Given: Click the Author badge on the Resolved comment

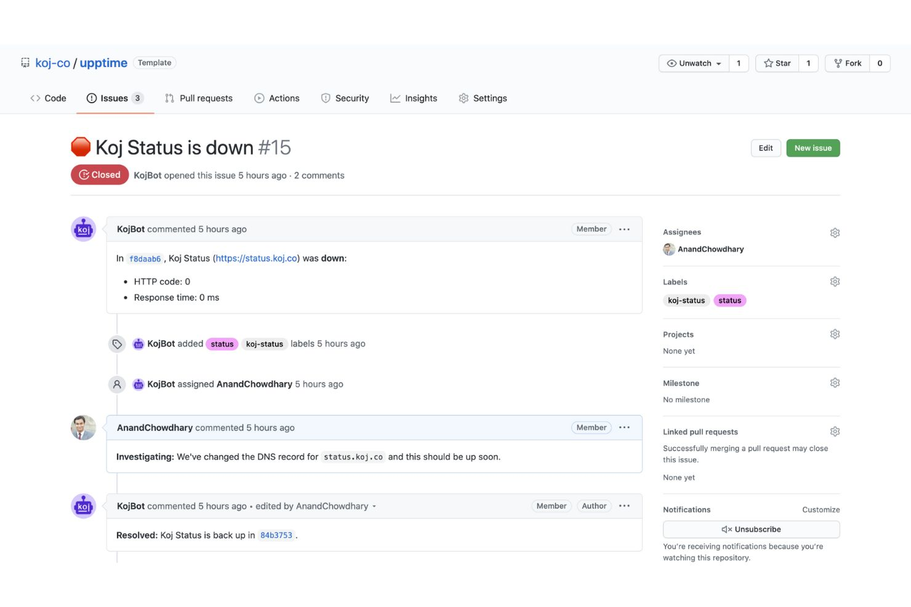Looking at the screenshot, I should 594,506.
